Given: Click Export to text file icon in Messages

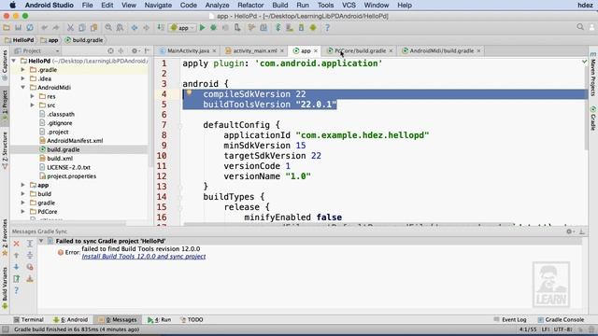Looking at the screenshot, I should coord(17,279).
